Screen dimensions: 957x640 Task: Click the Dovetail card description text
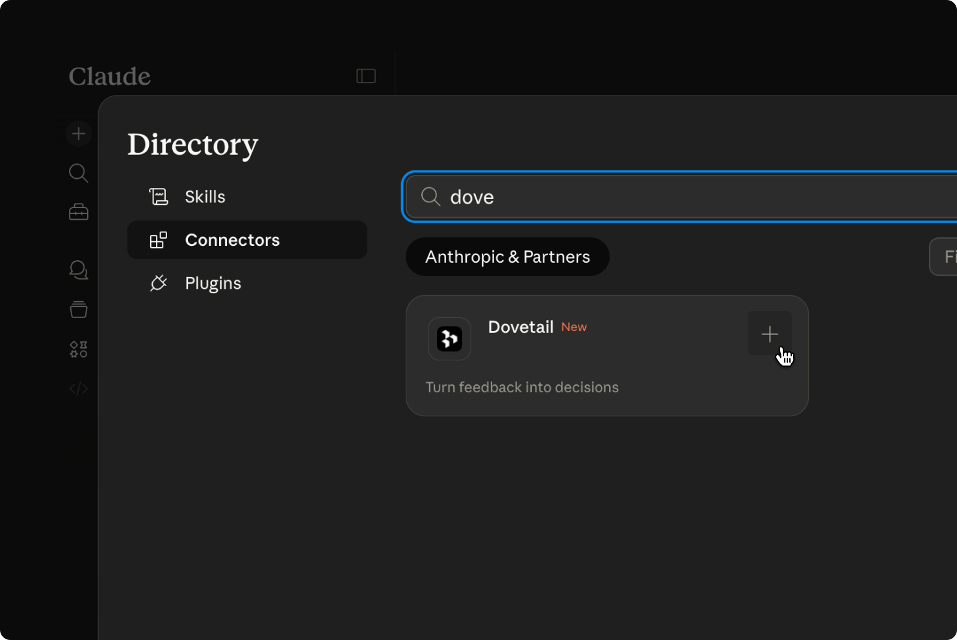tap(522, 388)
